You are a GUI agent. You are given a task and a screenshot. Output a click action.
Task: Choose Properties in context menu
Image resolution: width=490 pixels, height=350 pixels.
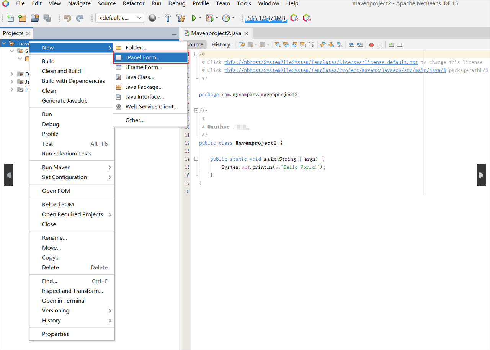pos(72,334)
